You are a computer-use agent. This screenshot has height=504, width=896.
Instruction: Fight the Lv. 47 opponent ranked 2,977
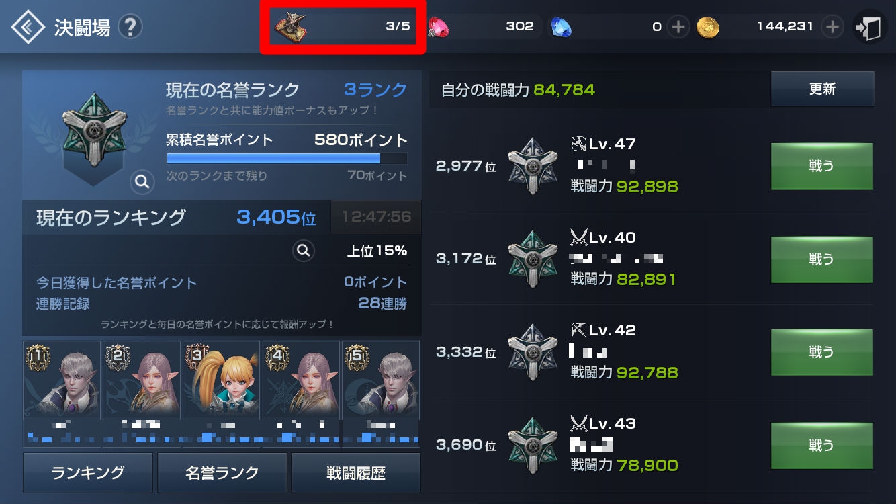821,166
